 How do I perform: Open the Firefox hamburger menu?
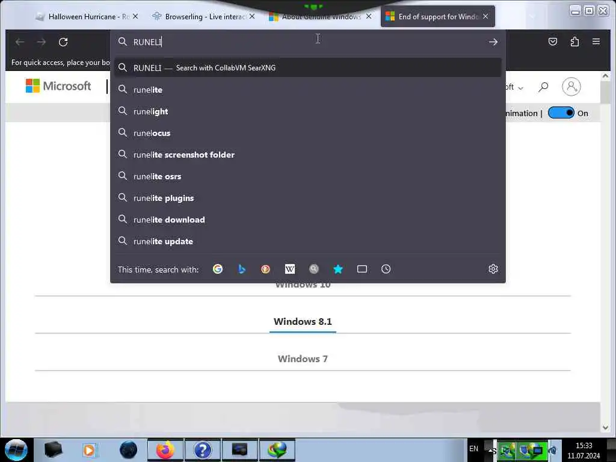tap(596, 42)
